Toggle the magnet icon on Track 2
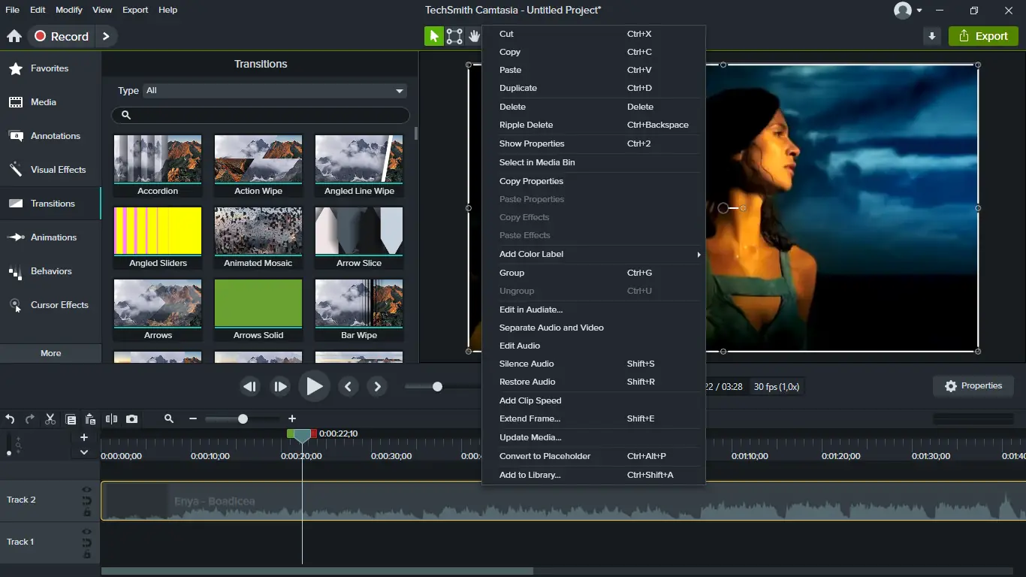This screenshot has height=577, width=1026. click(x=87, y=500)
